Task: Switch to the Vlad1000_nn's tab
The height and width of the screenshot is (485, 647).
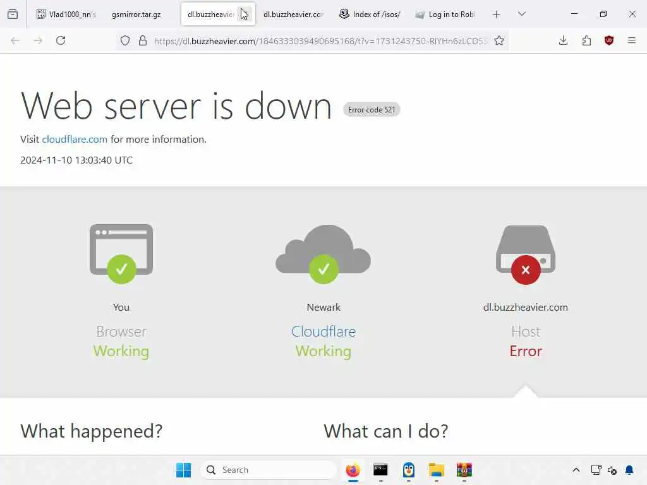Action: [x=66, y=15]
